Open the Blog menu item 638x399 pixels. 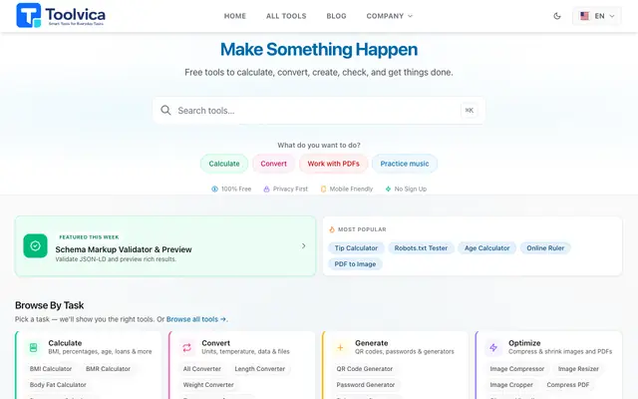[x=336, y=16]
